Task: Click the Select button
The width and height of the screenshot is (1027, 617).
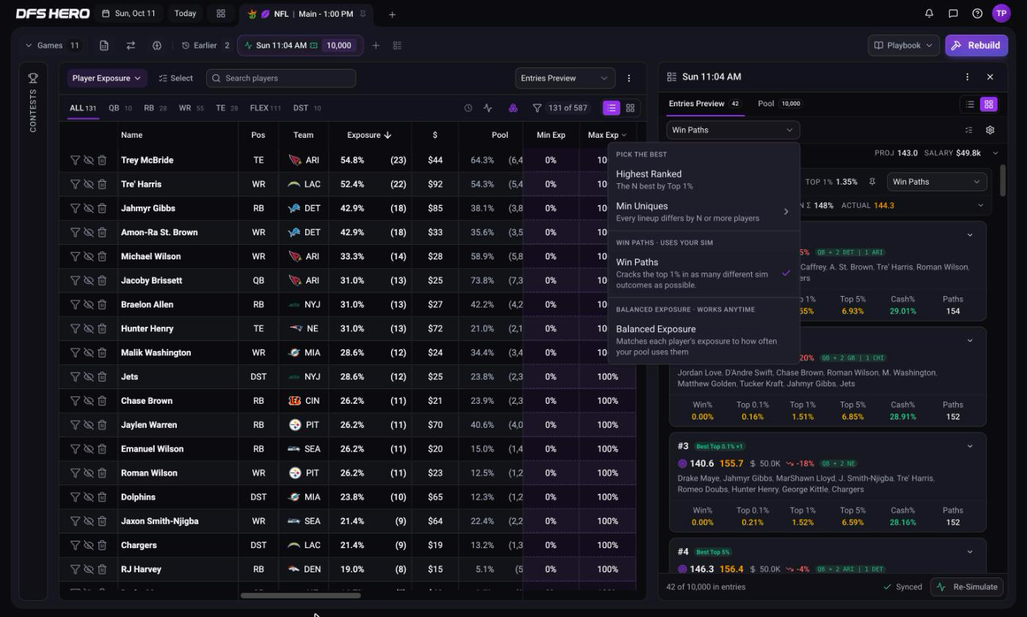Action: (175, 78)
